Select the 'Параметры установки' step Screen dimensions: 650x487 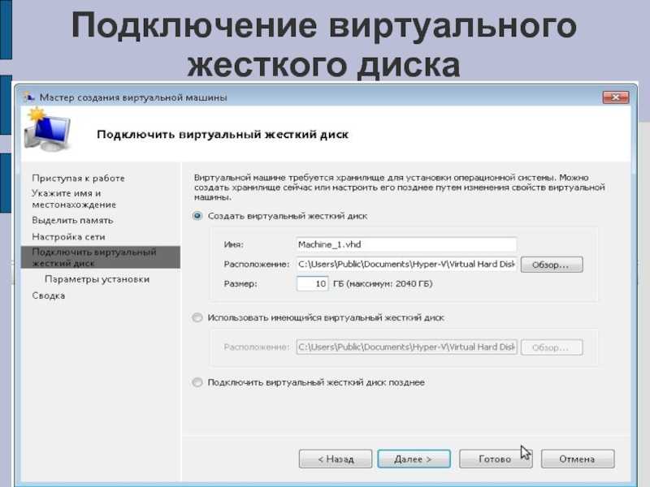pos(97,278)
